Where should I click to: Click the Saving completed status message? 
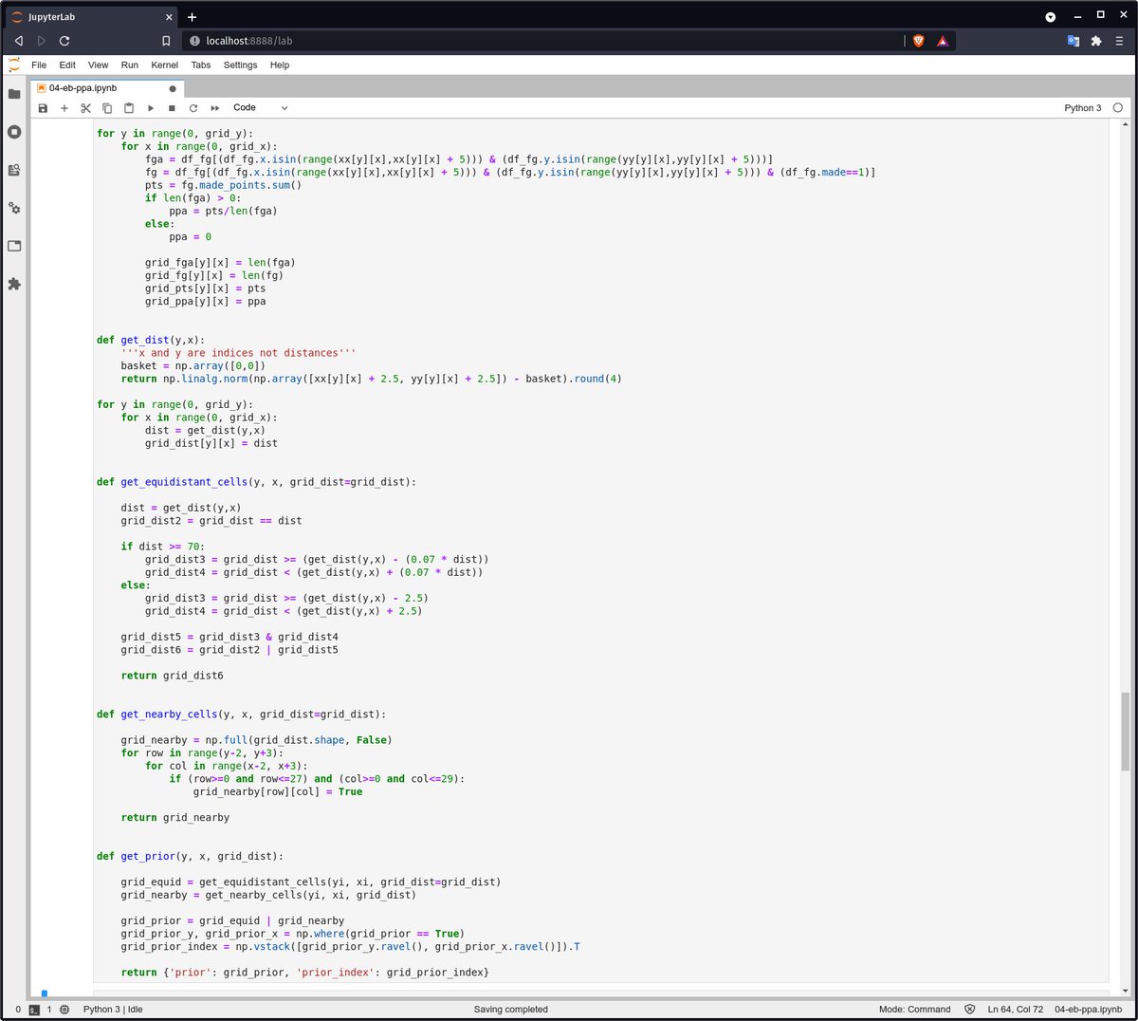click(x=511, y=1010)
